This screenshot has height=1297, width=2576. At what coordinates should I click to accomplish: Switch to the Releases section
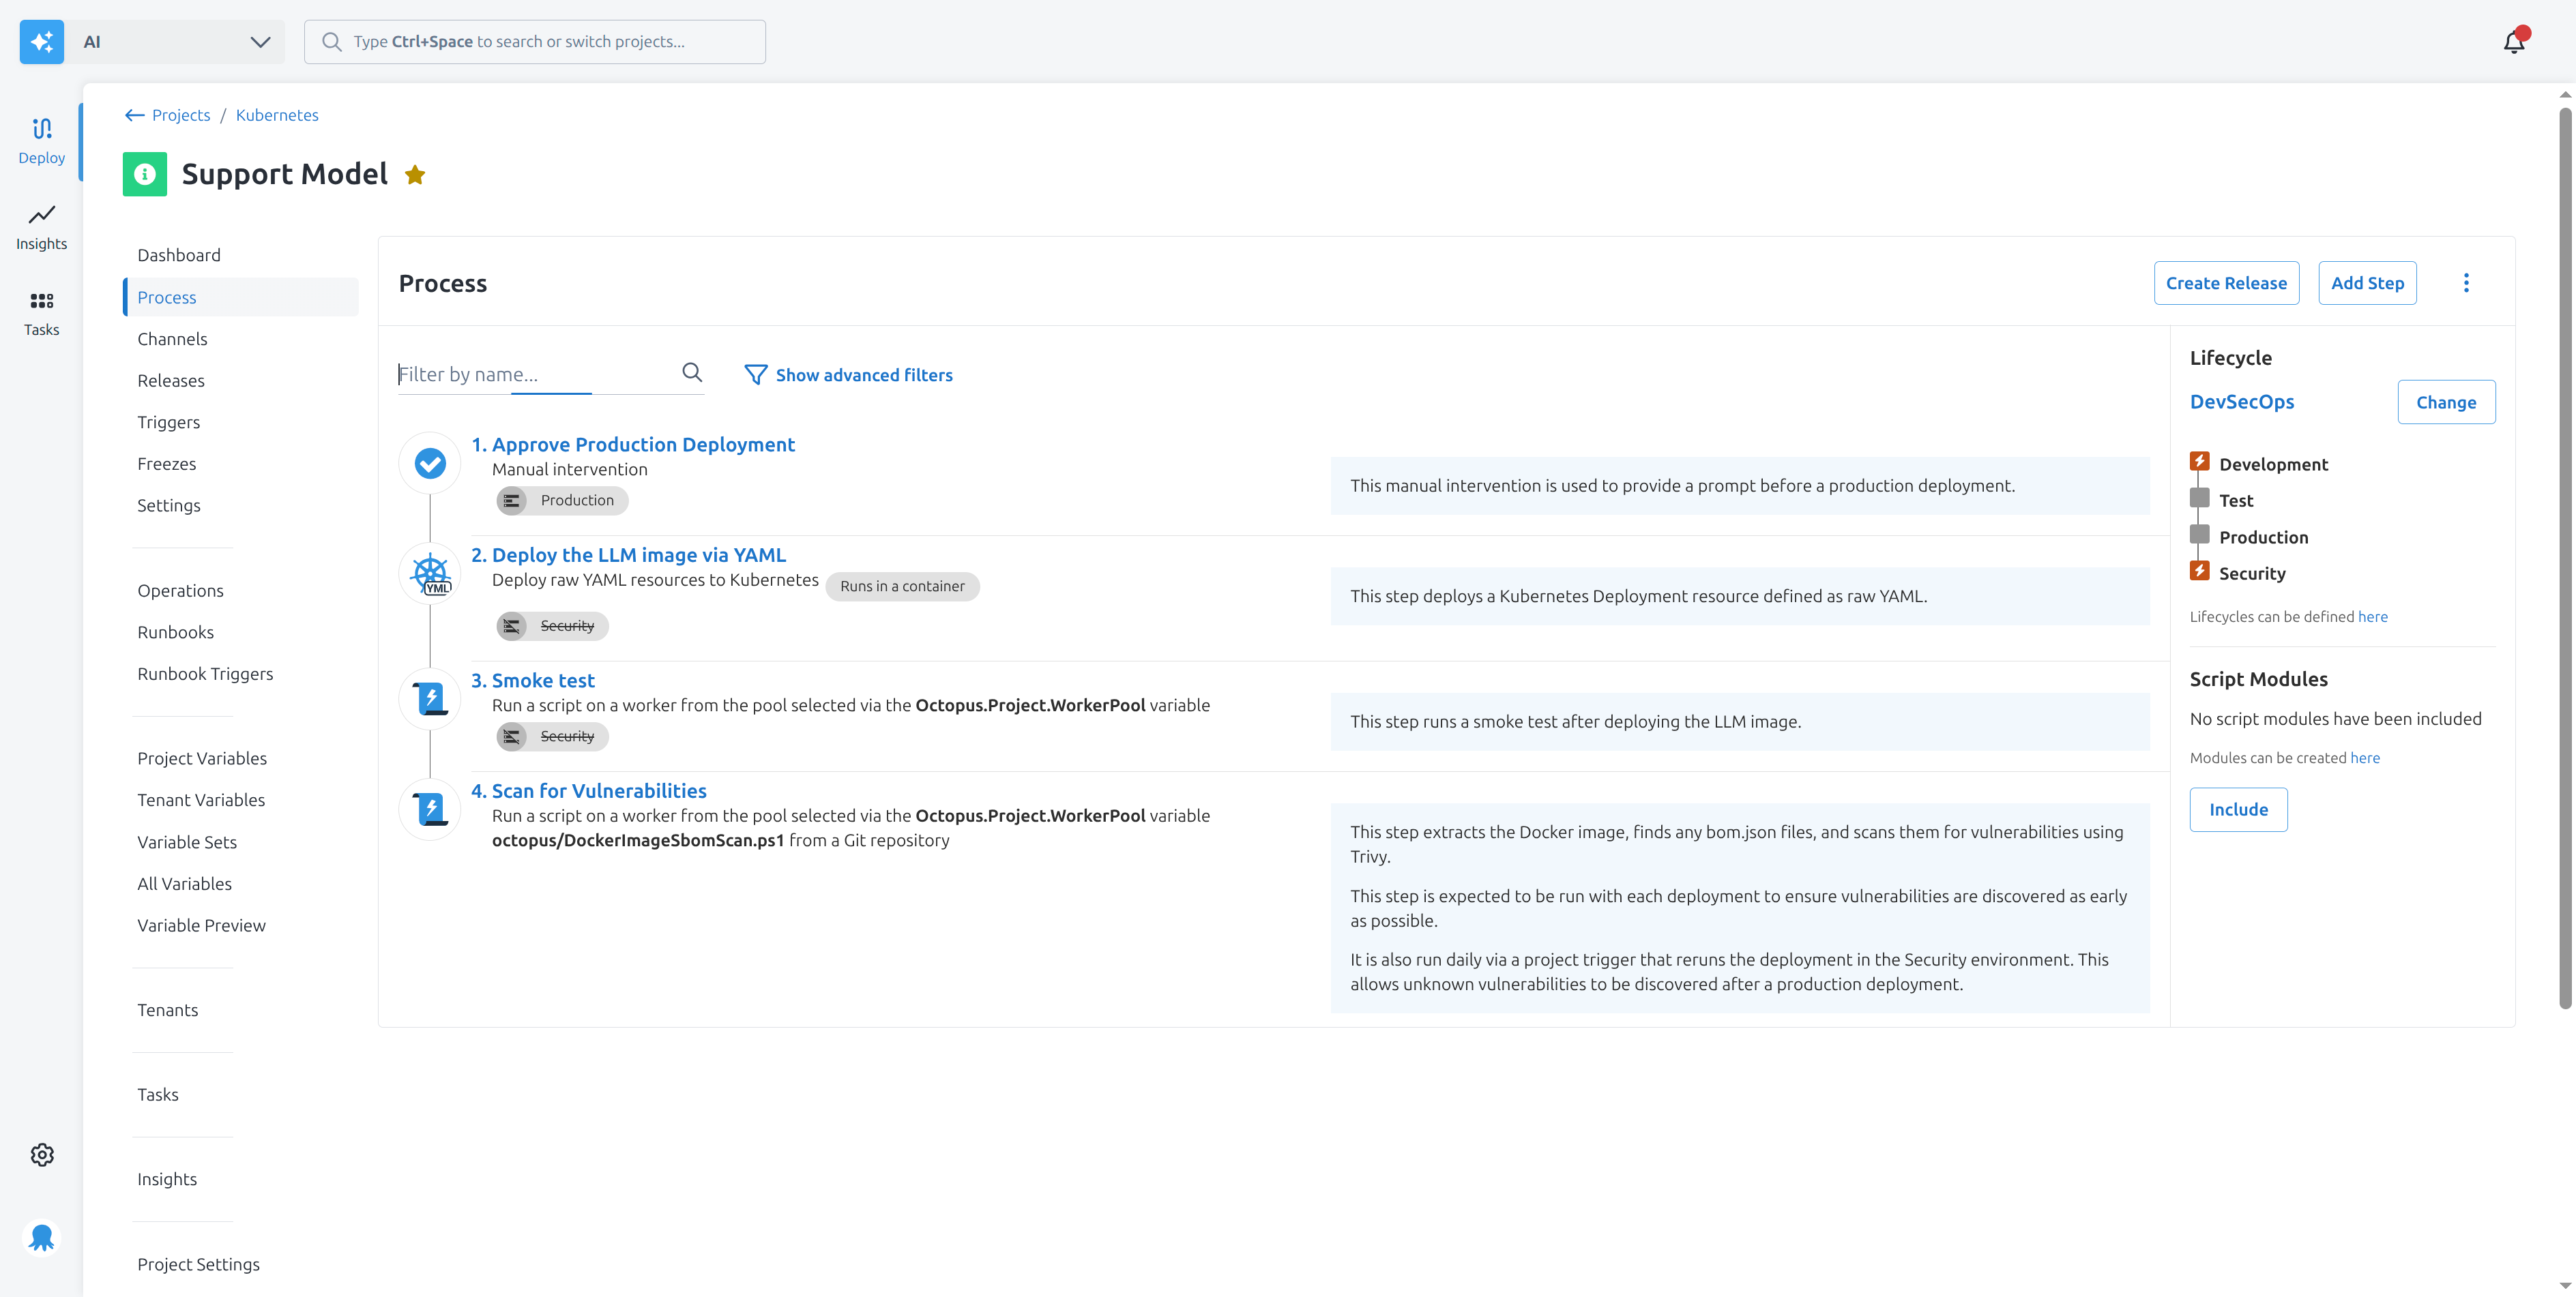coord(171,380)
